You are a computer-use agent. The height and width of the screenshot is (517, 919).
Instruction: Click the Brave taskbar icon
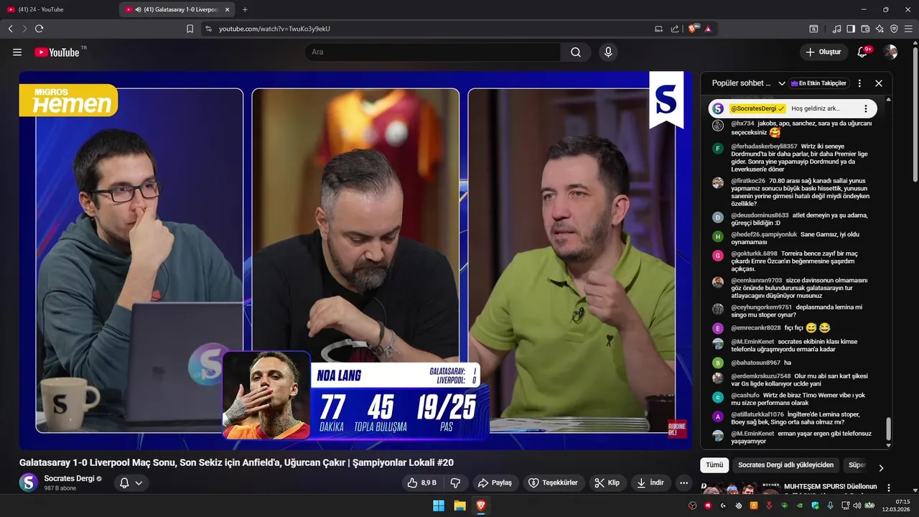(481, 506)
